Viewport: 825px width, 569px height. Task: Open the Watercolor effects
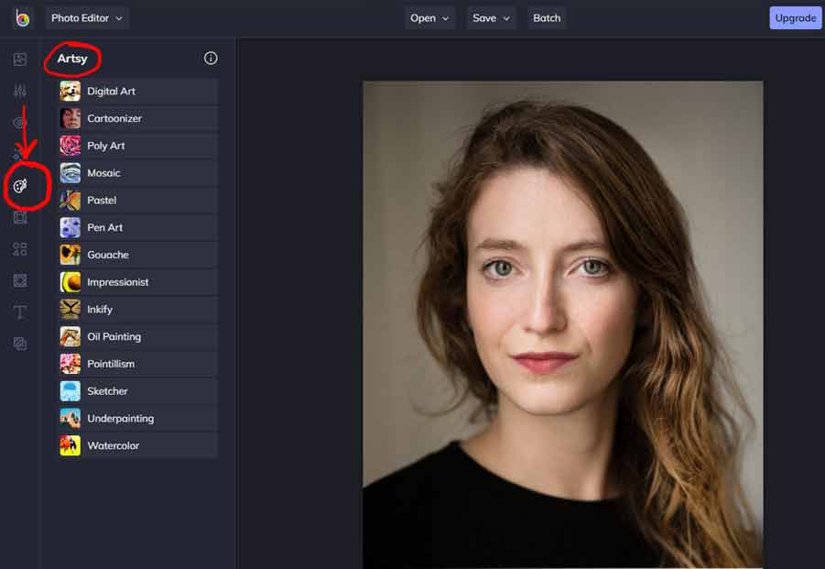(x=138, y=446)
